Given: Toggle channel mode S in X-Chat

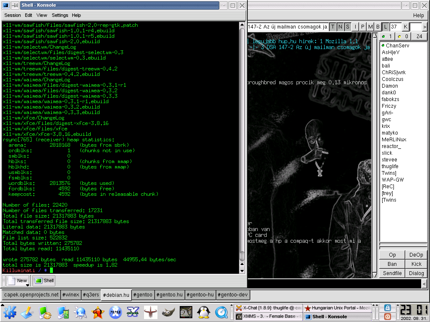Looking at the screenshot, I should (347, 26).
